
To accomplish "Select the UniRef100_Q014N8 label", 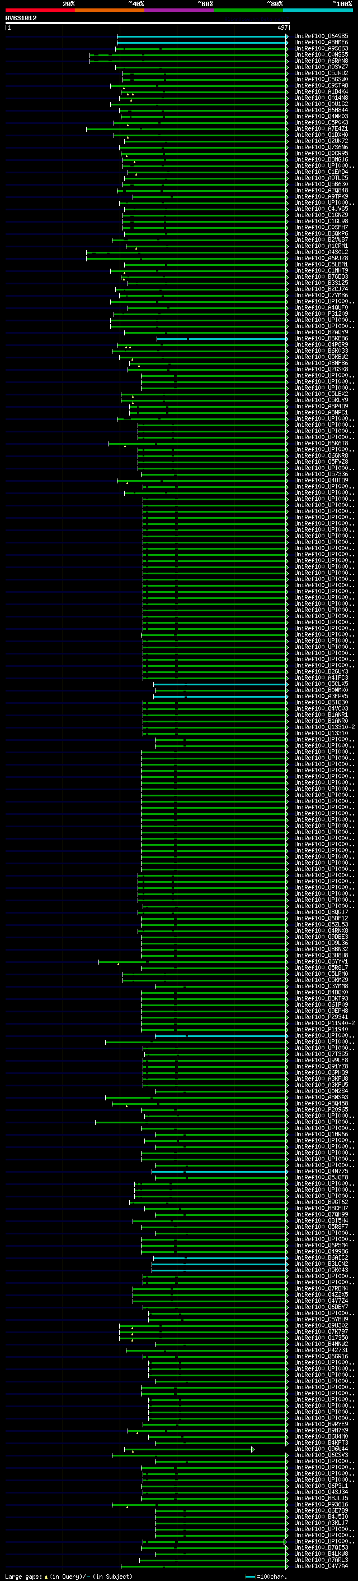I will tap(321, 98).
